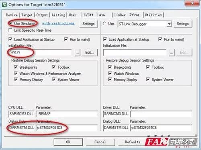Screen dimensions: 201x150
Task: Close the Options for Target dialog
Action: 192,3
